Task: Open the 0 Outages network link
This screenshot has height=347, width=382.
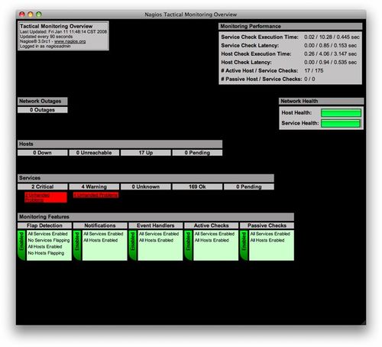Action: [43, 110]
